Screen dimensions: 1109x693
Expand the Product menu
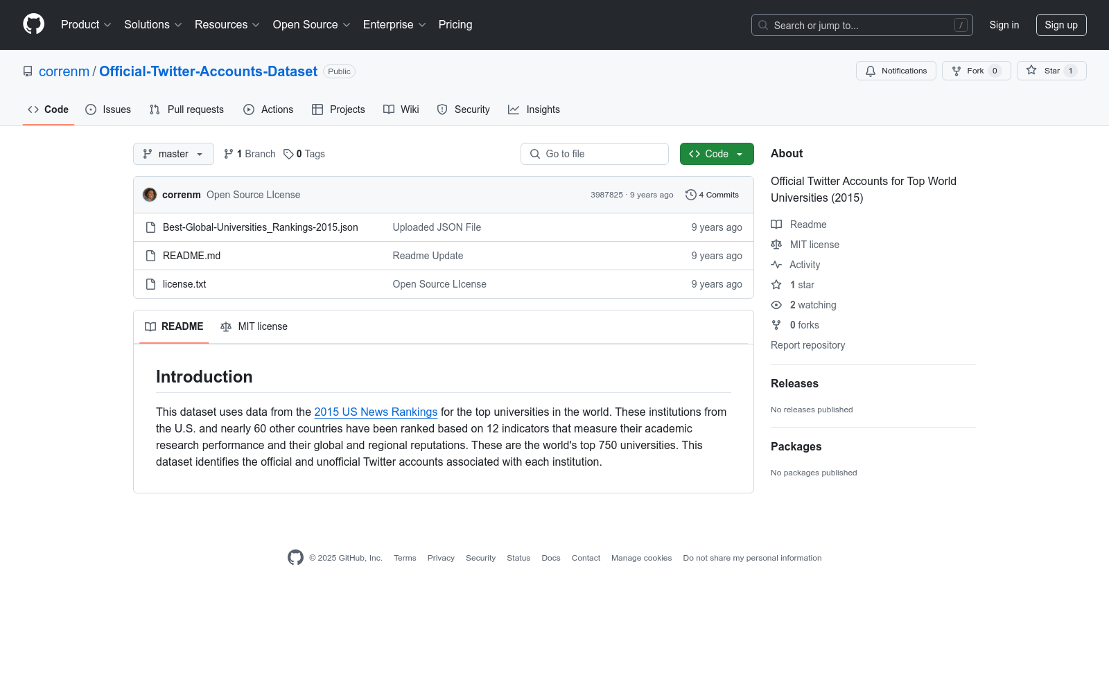[86, 25]
